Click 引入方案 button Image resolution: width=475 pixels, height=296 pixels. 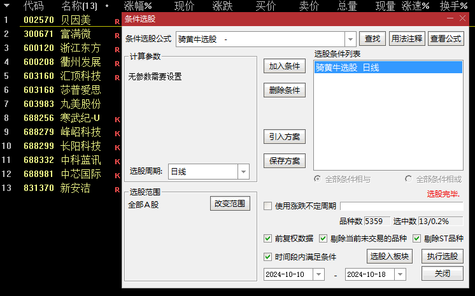click(285, 137)
